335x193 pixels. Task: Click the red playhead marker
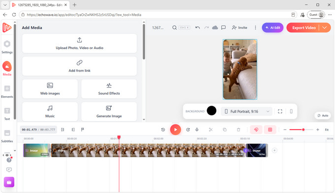pos(119,137)
